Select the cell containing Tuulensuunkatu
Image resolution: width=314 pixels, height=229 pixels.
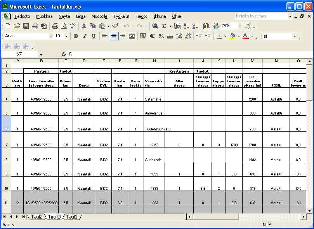pos(154,123)
